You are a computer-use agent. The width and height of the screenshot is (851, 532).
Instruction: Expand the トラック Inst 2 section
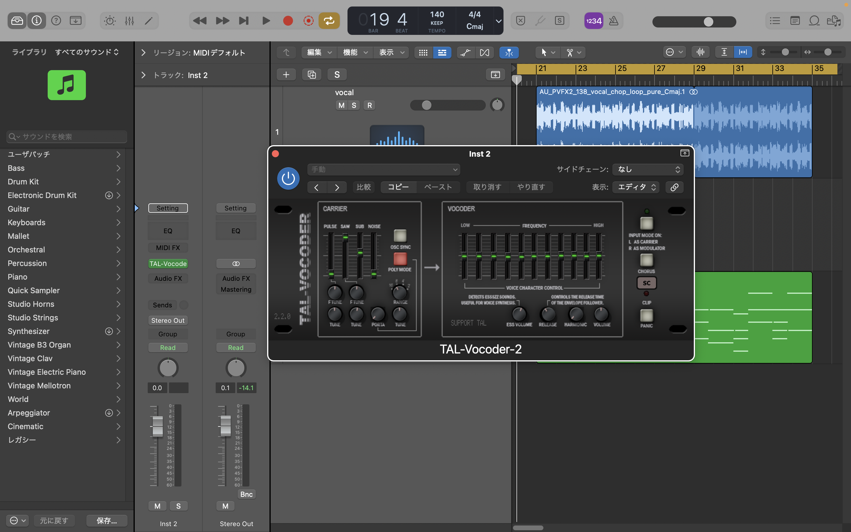(143, 75)
